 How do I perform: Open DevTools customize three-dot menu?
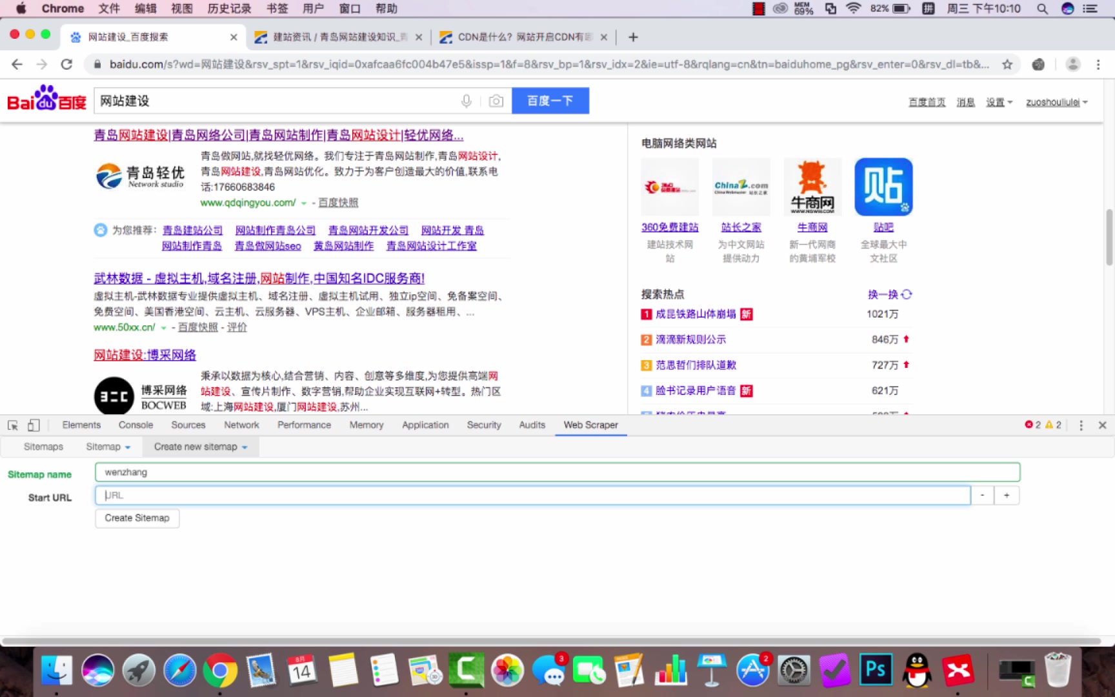[1081, 425]
